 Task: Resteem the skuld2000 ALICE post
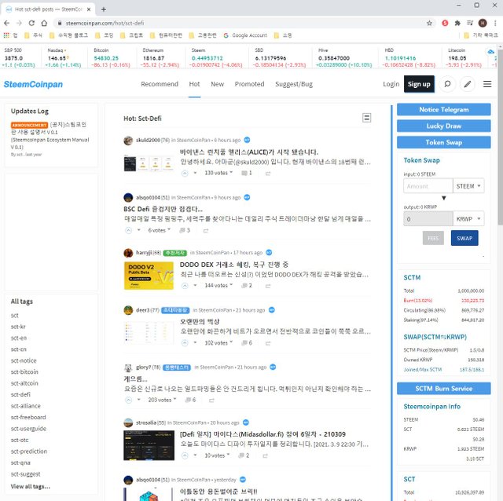pos(268,174)
